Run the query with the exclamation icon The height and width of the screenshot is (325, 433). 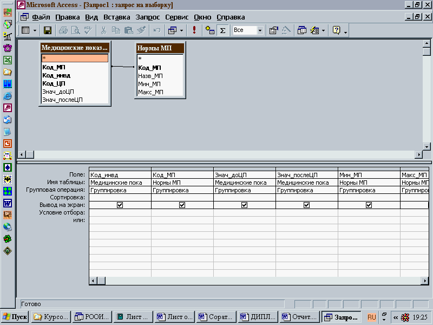pos(194,30)
